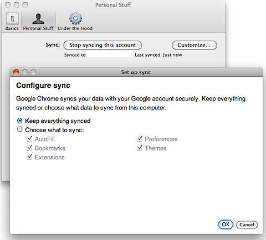Screen dimensions: 266x240
Task: Click the Google Chrome syncs your data description
Action: pyautogui.click(x=131, y=103)
